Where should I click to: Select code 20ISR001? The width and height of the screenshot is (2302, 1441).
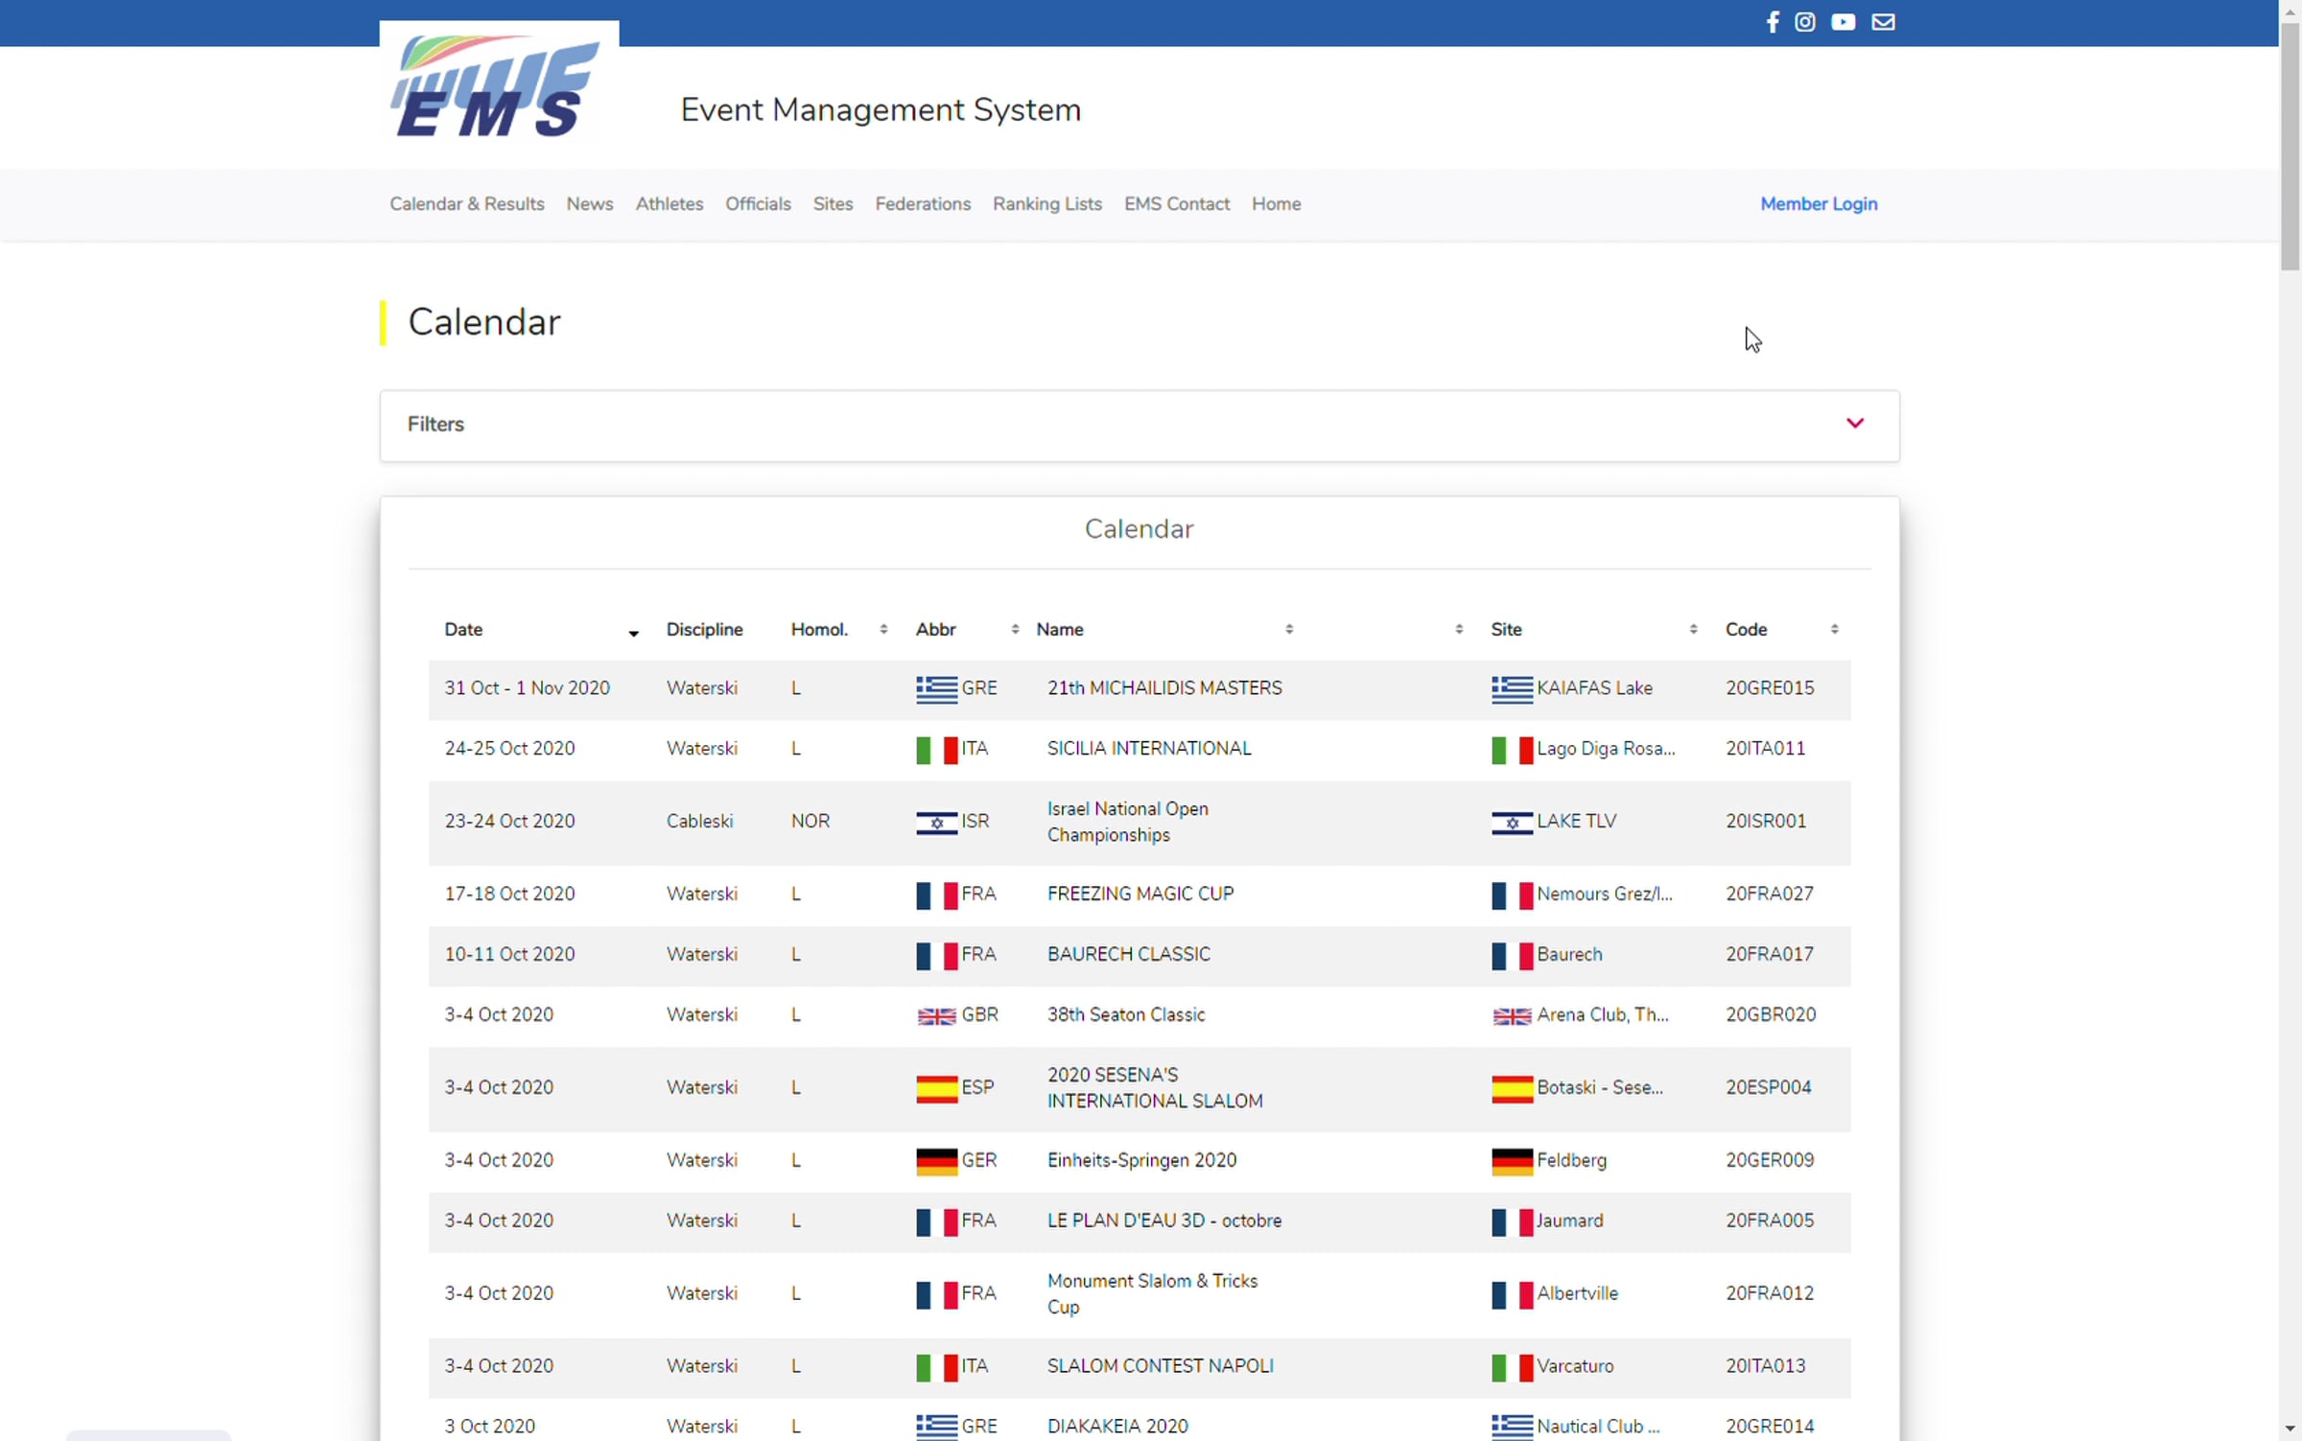pos(1765,822)
